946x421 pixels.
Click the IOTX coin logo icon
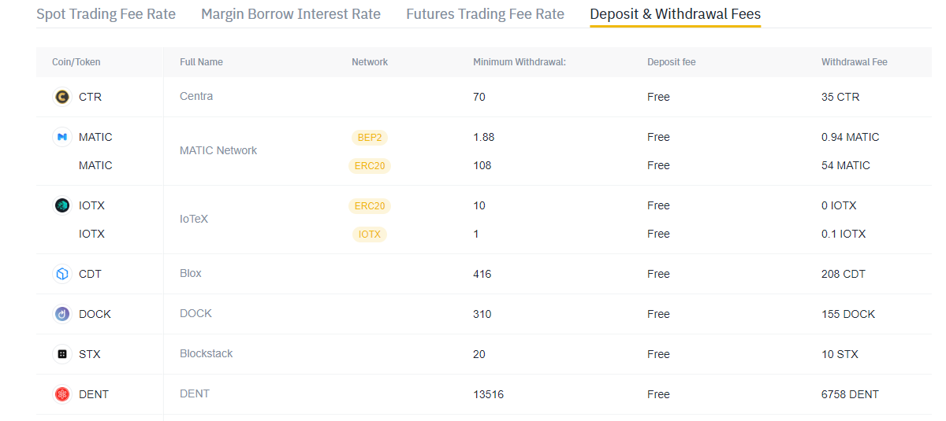pos(61,205)
